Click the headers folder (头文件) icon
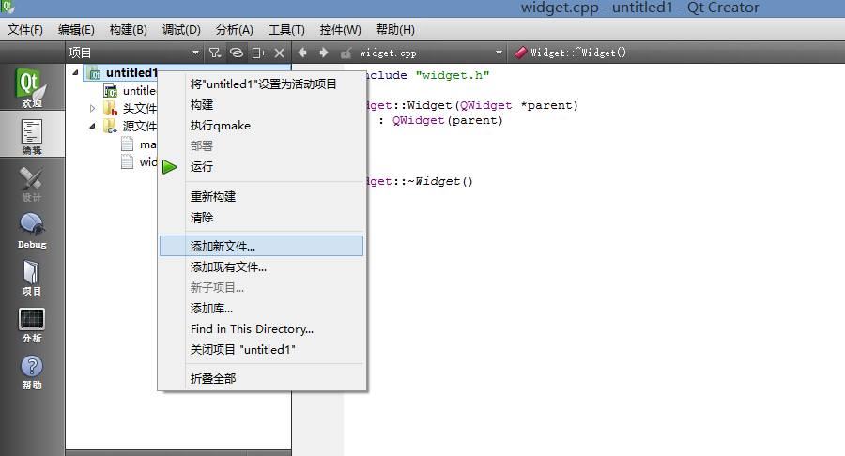The width and height of the screenshot is (845, 456). click(x=111, y=108)
